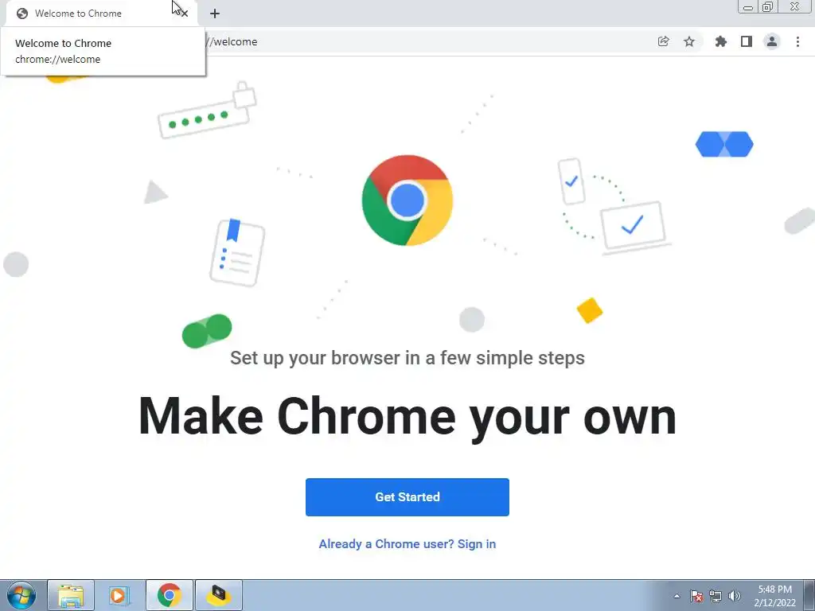Open the volume speaker icon
Screen dimensions: 815x611
735,596
